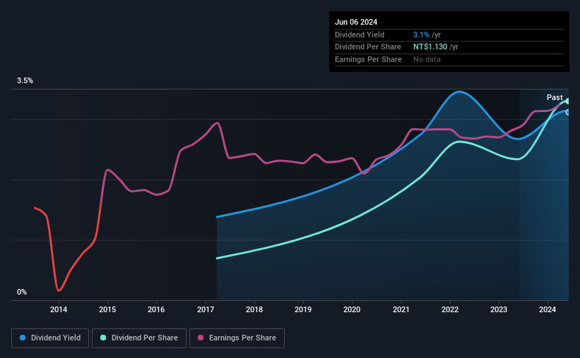Click the teal Dividend Per Share legend dot
The height and width of the screenshot is (358, 580).
[103, 338]
